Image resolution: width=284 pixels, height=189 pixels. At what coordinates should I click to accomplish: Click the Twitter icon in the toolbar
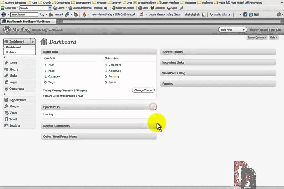(x=251, y=14)
